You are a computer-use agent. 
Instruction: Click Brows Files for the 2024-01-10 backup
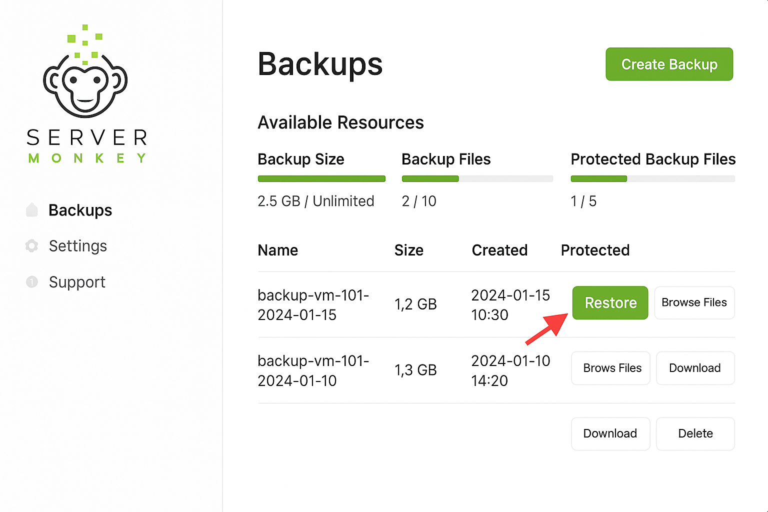click(x=610, y=368)
